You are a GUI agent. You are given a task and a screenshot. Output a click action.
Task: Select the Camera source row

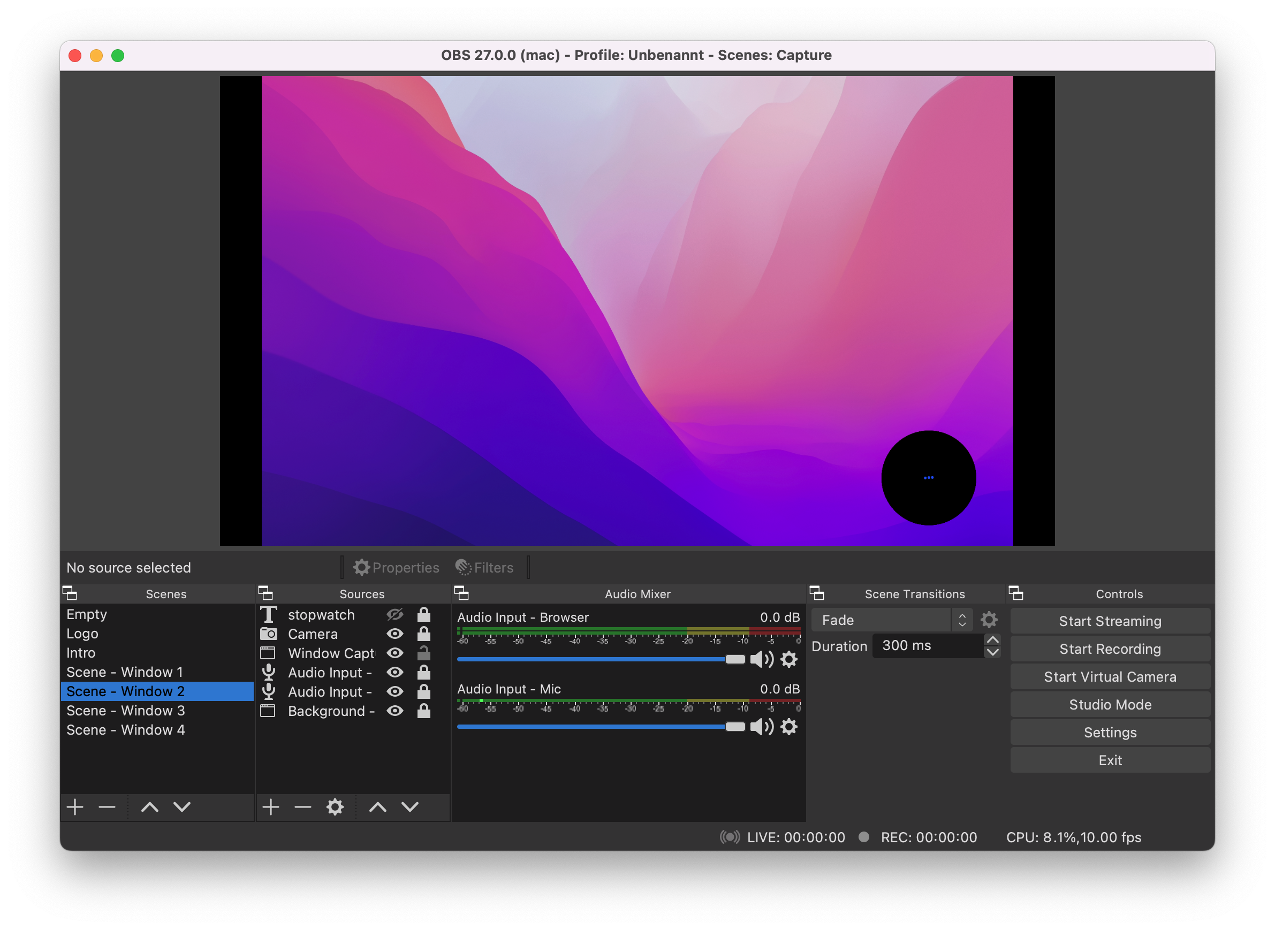353,634
